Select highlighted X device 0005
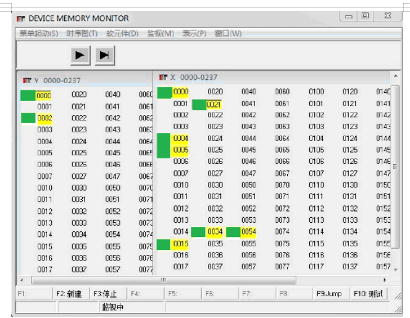The width and height of the screenshot is (410, 318). click(180, 150)
